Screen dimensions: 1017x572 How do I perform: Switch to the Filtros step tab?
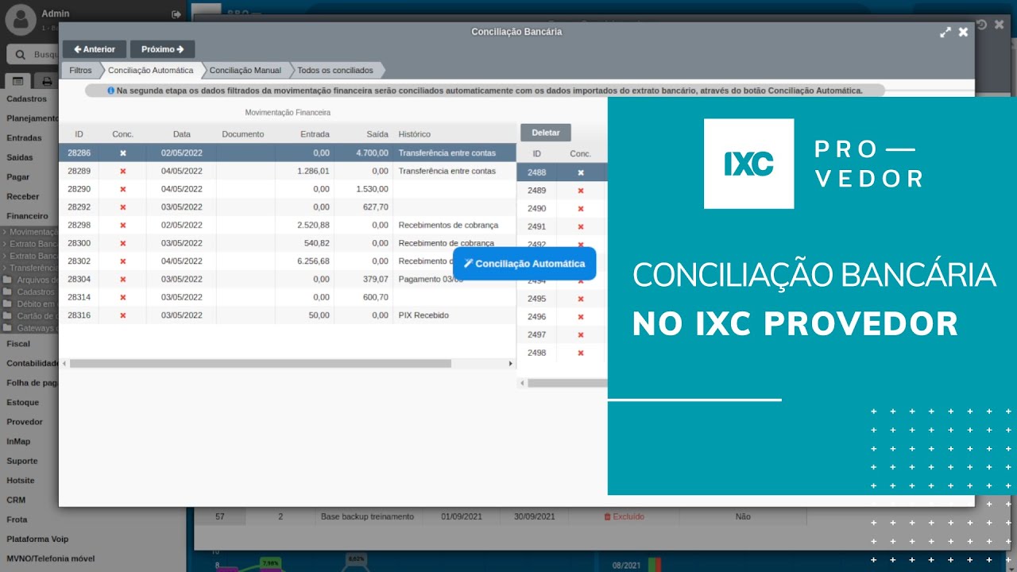[80, 70]
